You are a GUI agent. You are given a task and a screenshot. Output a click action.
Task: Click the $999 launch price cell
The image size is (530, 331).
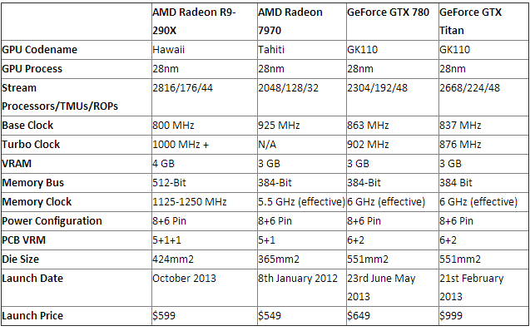[x=483, y=316]
